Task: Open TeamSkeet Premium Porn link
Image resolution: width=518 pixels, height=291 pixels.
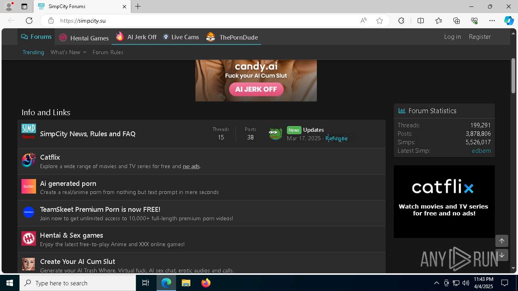Action: coord(100,209)
